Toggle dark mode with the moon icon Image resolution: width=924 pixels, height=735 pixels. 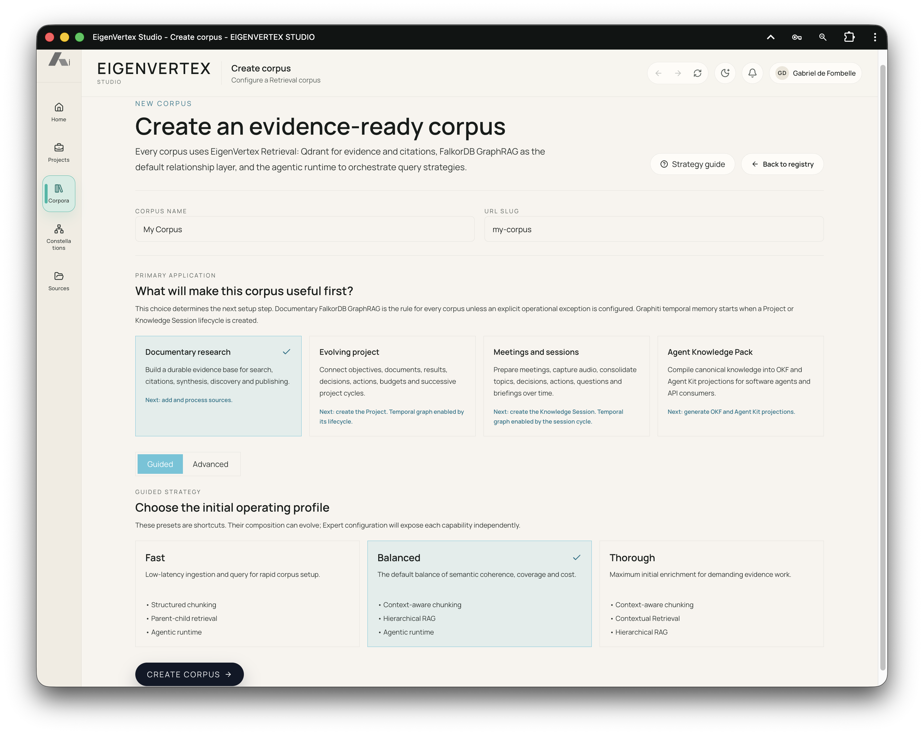[x=725, y=73]
